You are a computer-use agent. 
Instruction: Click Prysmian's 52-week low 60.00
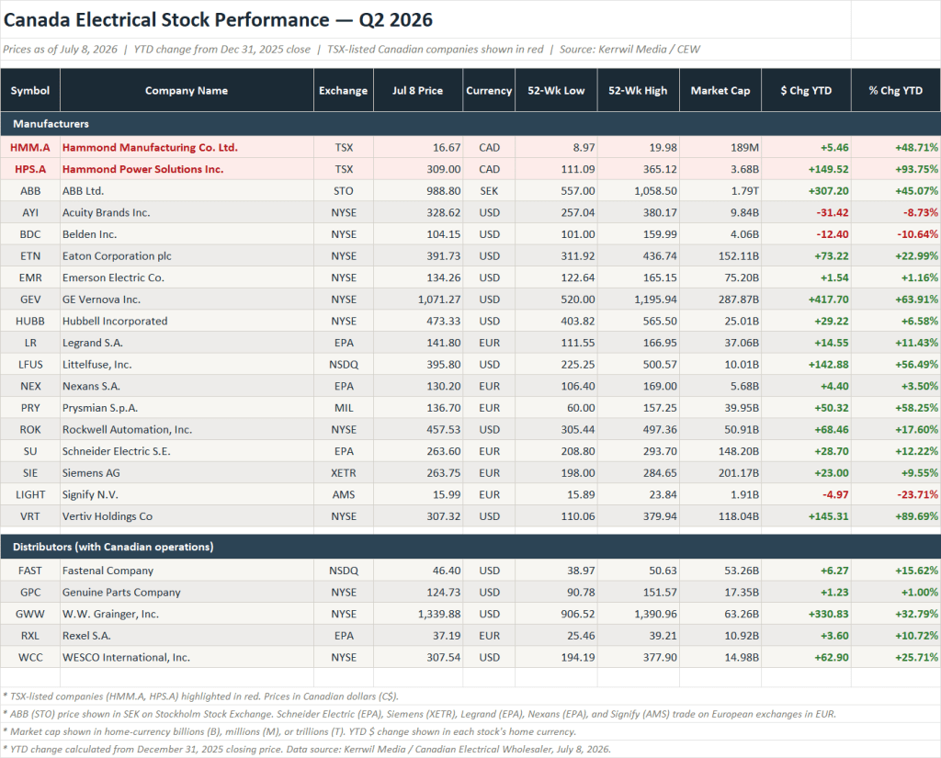pyautogui.click(x=556, y=408)
